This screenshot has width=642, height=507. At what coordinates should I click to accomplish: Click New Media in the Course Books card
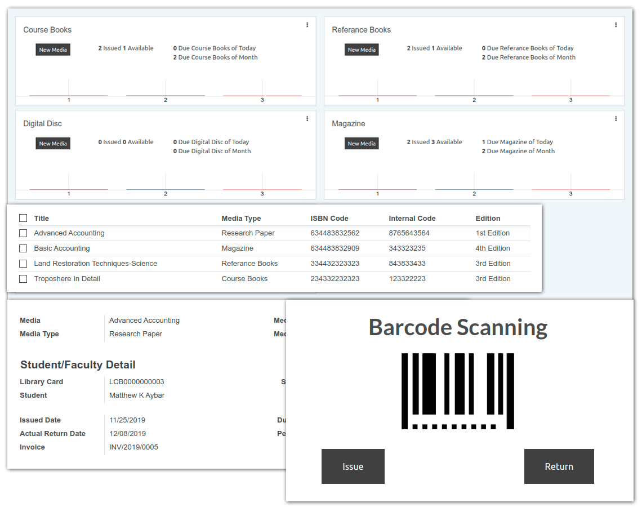(x=53, y=50)
